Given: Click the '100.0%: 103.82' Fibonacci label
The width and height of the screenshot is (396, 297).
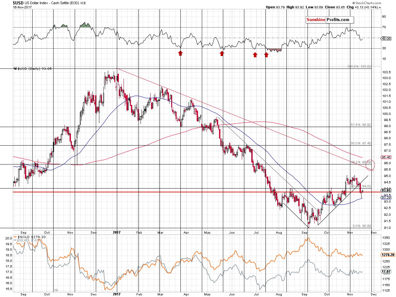Looking at the screenshot, I should click(359, 67).
